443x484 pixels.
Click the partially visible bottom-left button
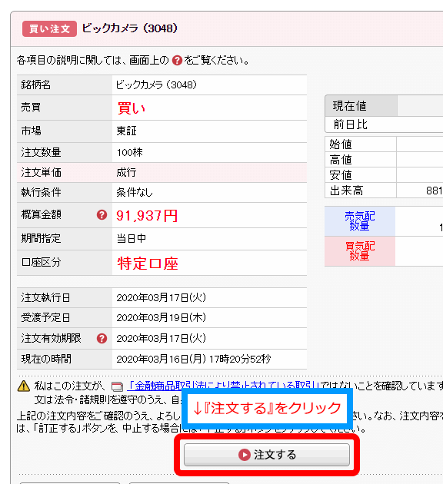(70, 482)
